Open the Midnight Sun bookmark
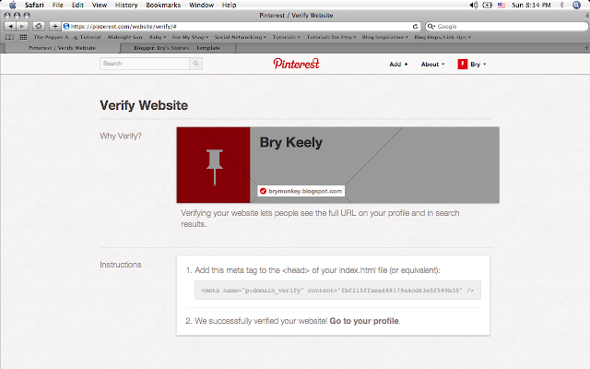Screen dimensions: 590x369 point(125,37)
